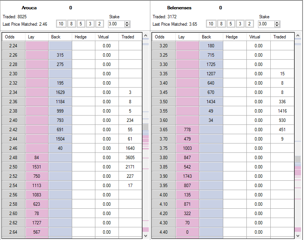Choose stake 8 button for Belenenses

click(221, 24)
